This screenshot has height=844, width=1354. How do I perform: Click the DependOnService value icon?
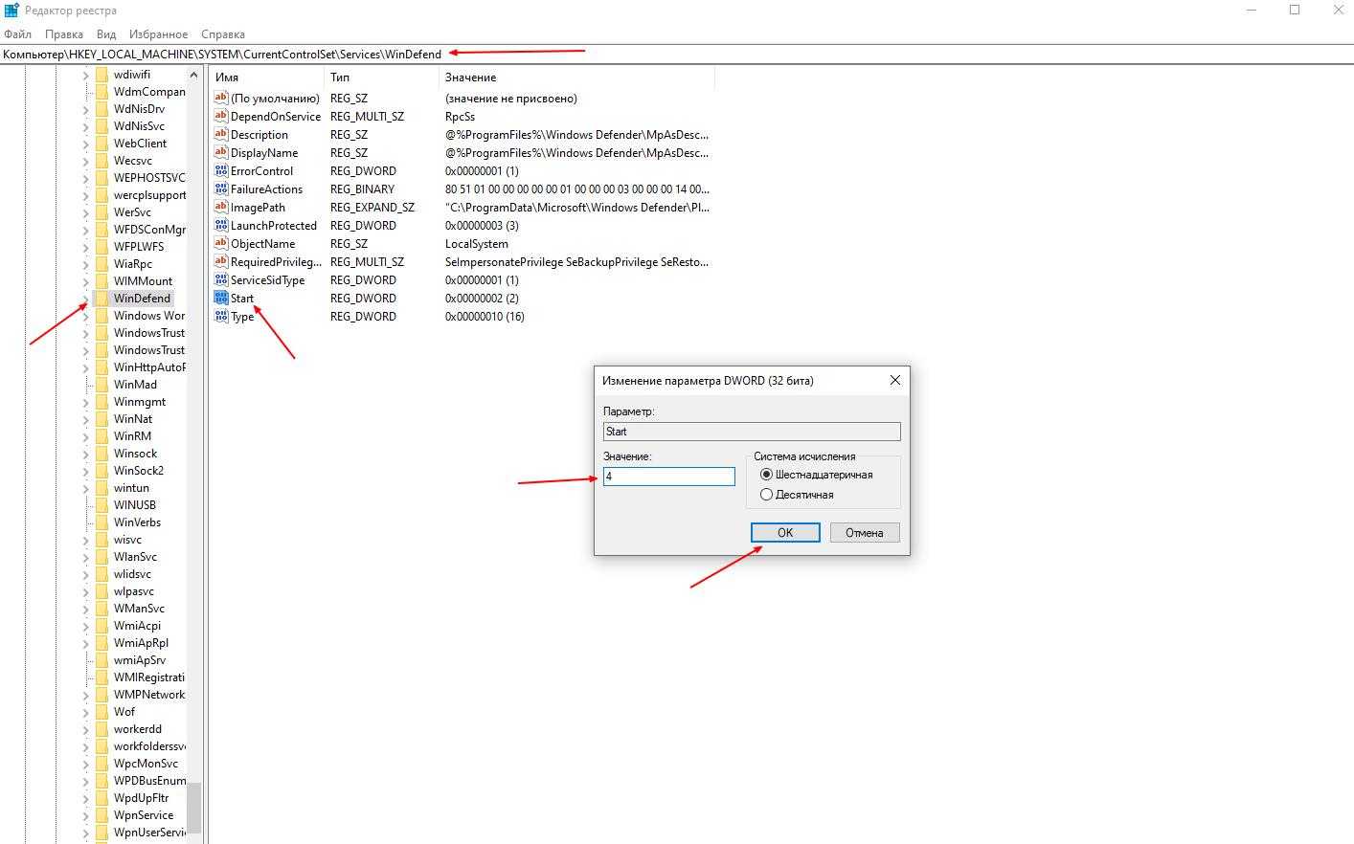coord(221,117)
